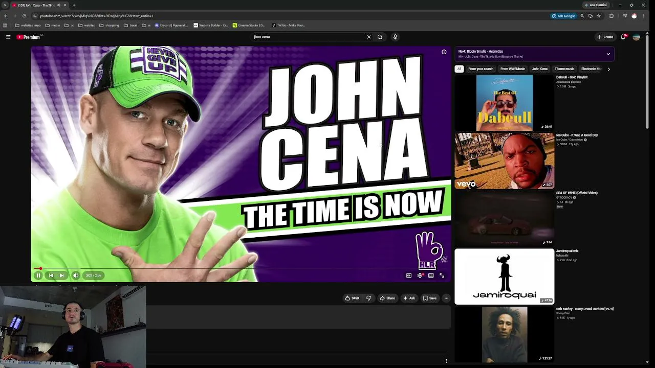
Task: Select the 'From WWEMusic' chip
Action: [512, 69]
